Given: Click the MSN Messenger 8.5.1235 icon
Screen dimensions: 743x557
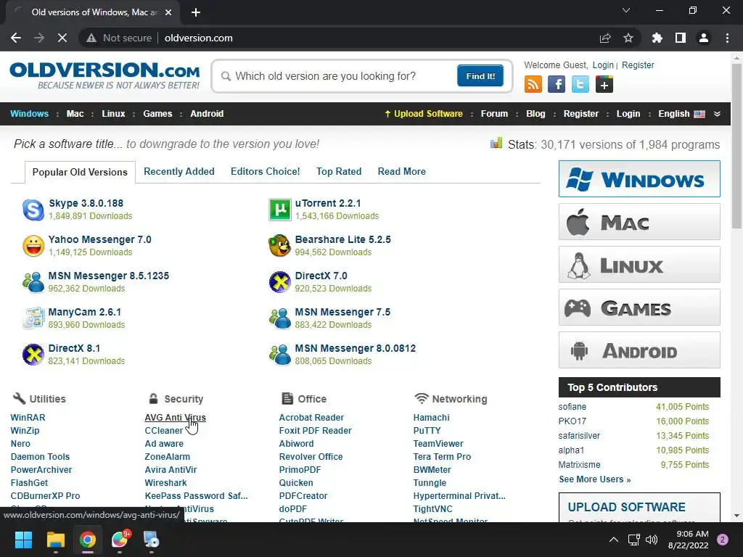Looking at the screenshot, I should click(x=33, y=282).
